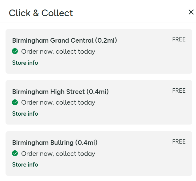
Task: Click 'Order now, collect today' under High Street
Action: pos(58,102)
